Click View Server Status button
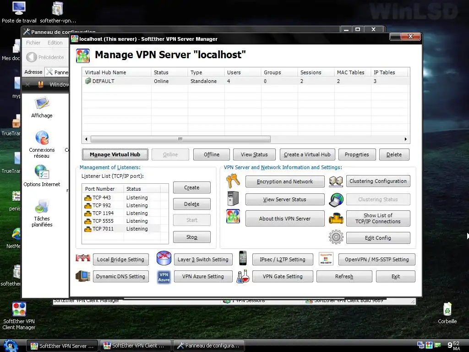Screen dimensions: 469x352 (285, 199)
